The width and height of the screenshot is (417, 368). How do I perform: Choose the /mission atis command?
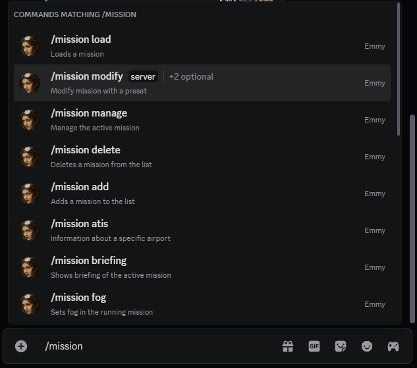point(80,224)
